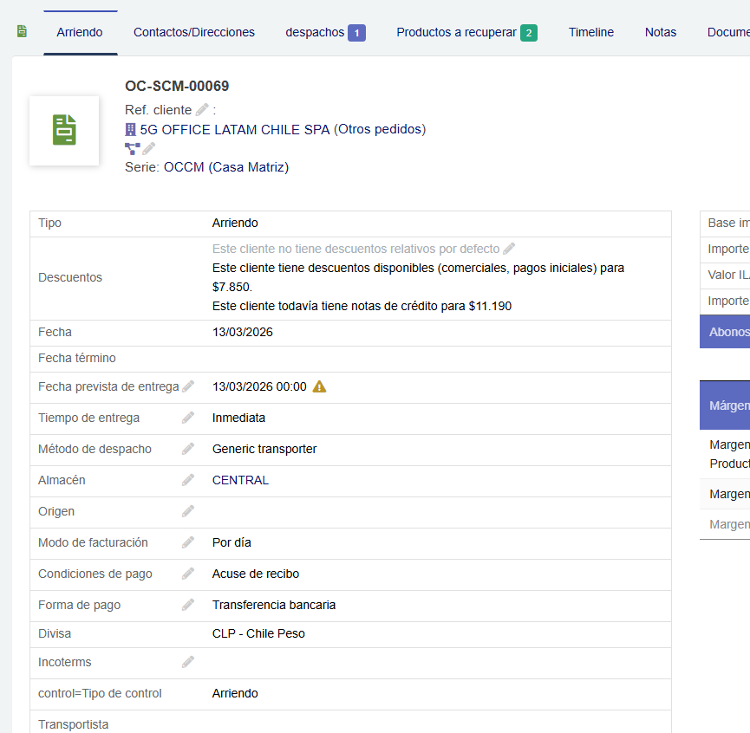This screenshot has height=733, width=750.
Task: Open the CENTRAL warehouse link
Action: coord(240,480)
